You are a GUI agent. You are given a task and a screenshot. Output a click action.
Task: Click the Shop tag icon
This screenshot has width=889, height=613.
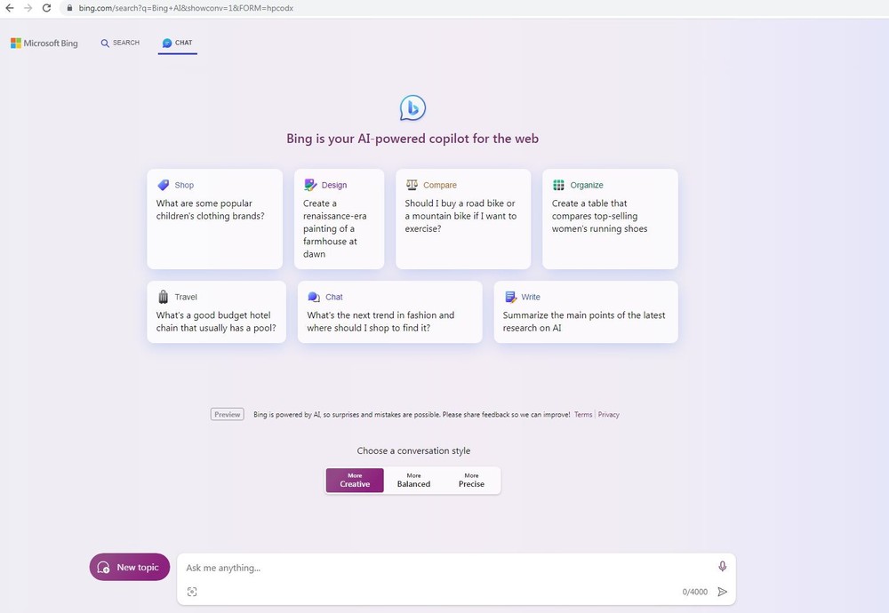point(164,185)
